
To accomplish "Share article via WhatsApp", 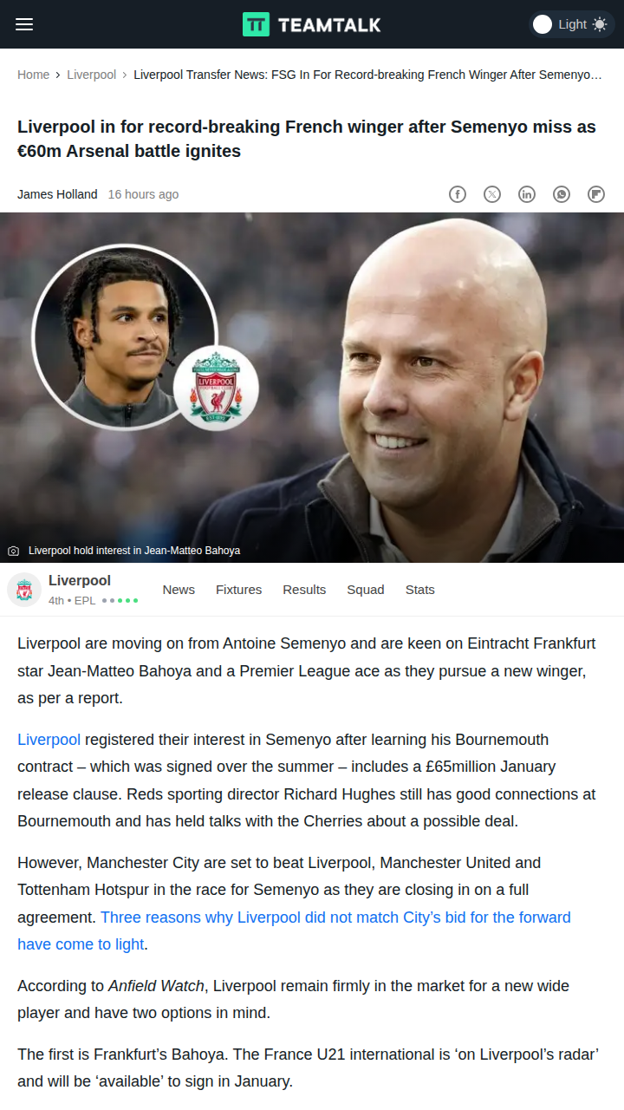I will 562,194.
